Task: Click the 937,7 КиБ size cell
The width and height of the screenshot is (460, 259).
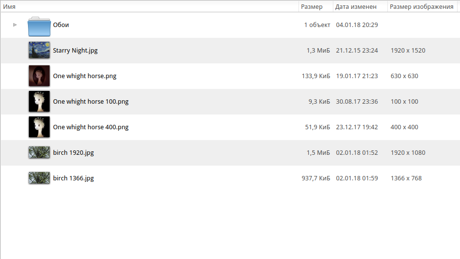Action: (316, 178)
